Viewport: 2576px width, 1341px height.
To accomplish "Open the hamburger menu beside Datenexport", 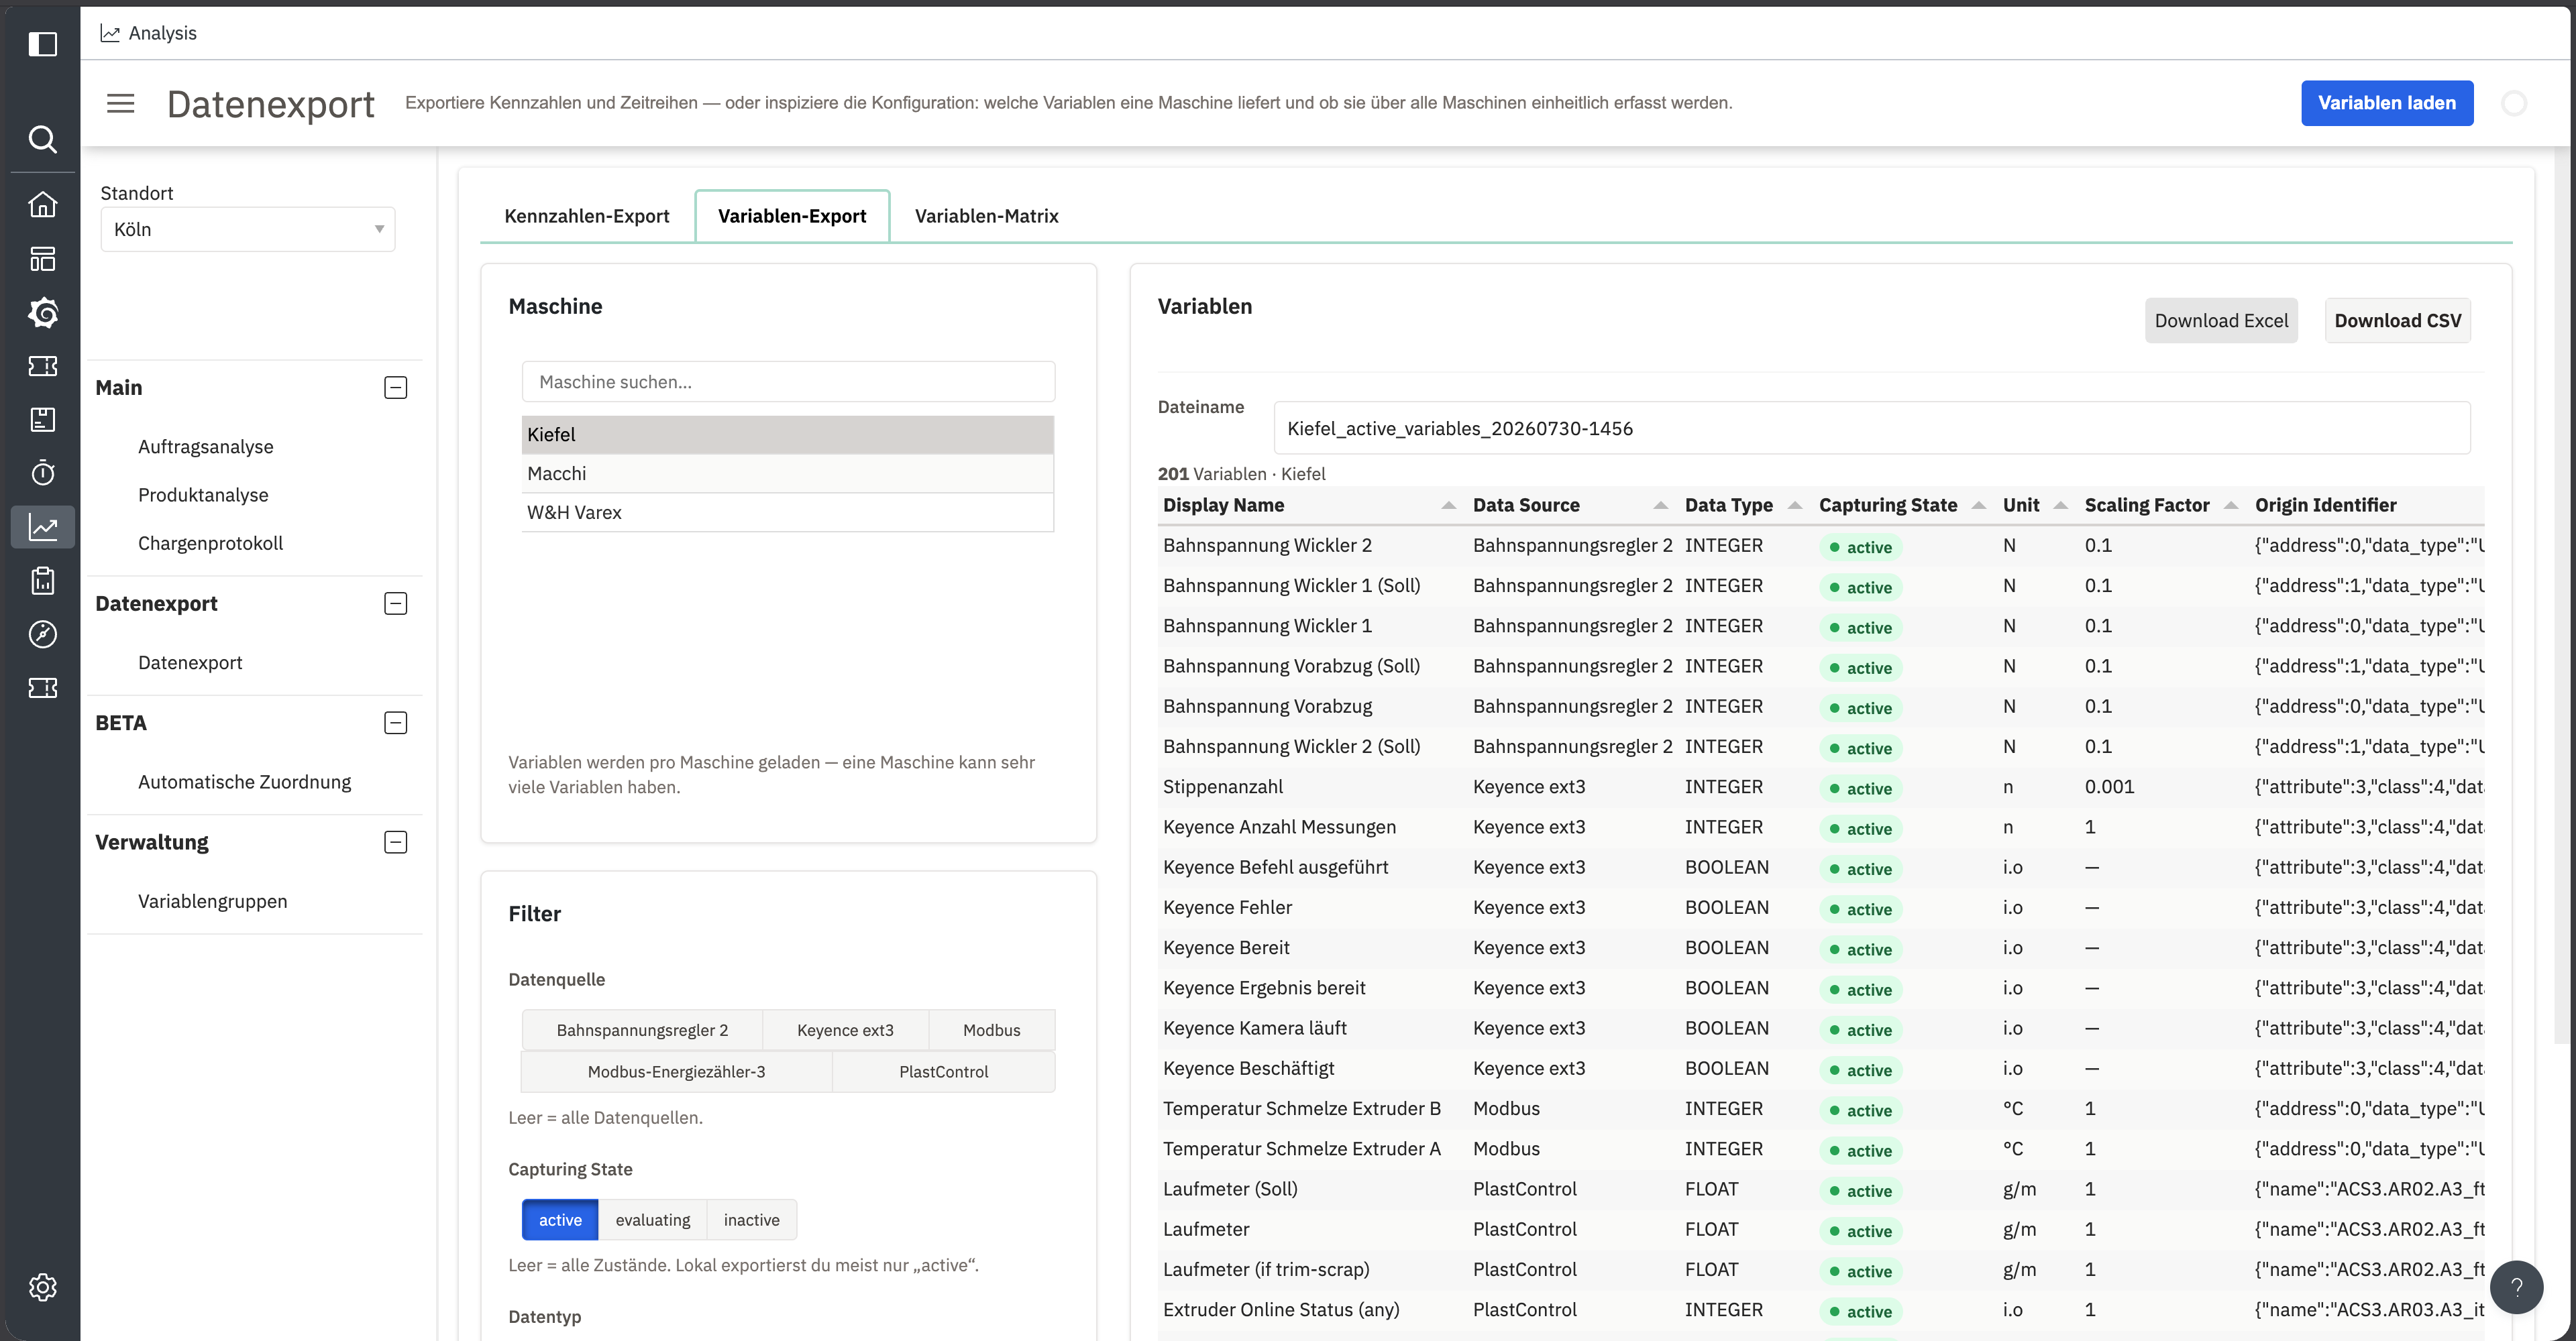I will 120,103.
